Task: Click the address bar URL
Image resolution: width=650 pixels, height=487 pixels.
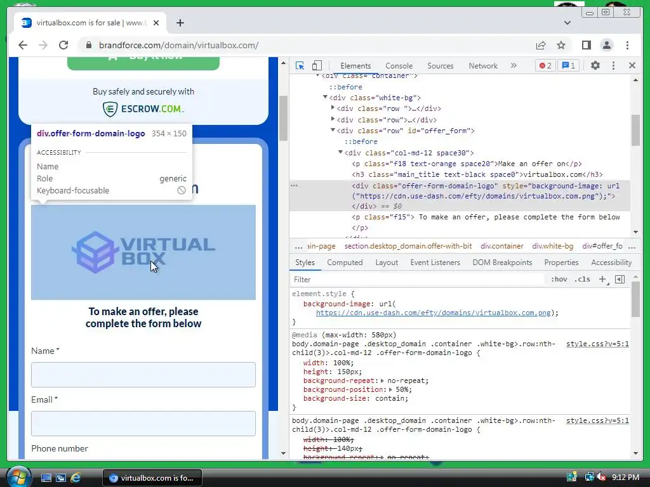Action: [178, 45]
